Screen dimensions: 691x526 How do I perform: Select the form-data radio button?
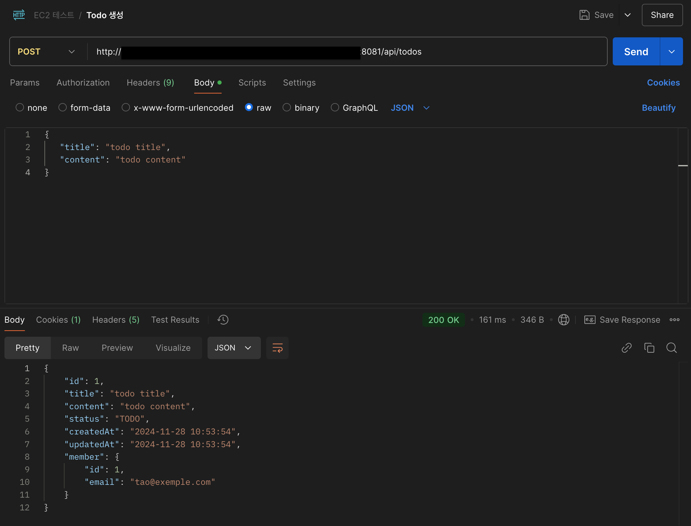point(63,108)
